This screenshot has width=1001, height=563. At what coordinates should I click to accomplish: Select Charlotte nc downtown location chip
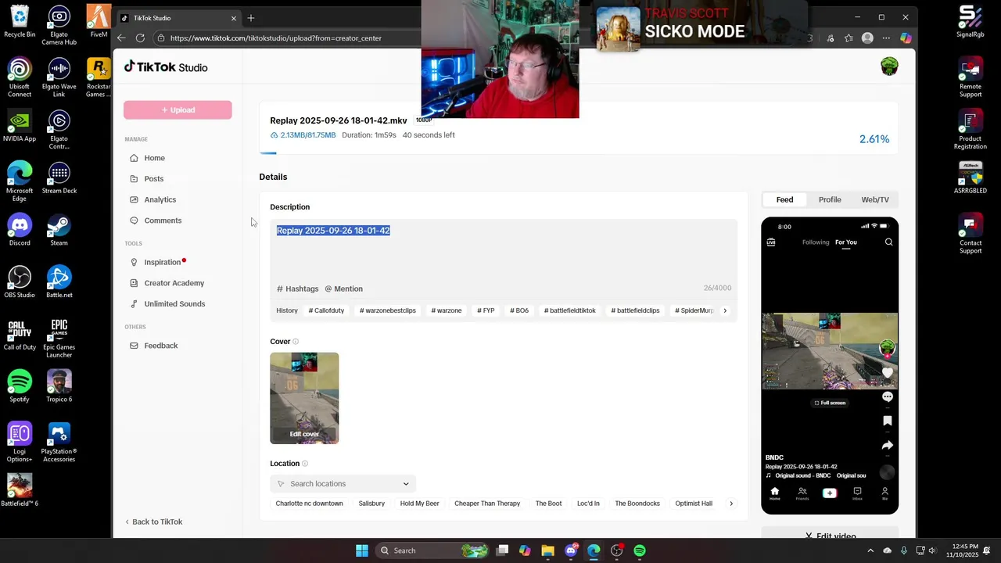pos(310,504)
